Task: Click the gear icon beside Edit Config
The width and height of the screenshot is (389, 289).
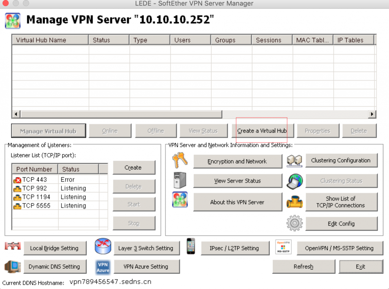Action: (294, 223)
